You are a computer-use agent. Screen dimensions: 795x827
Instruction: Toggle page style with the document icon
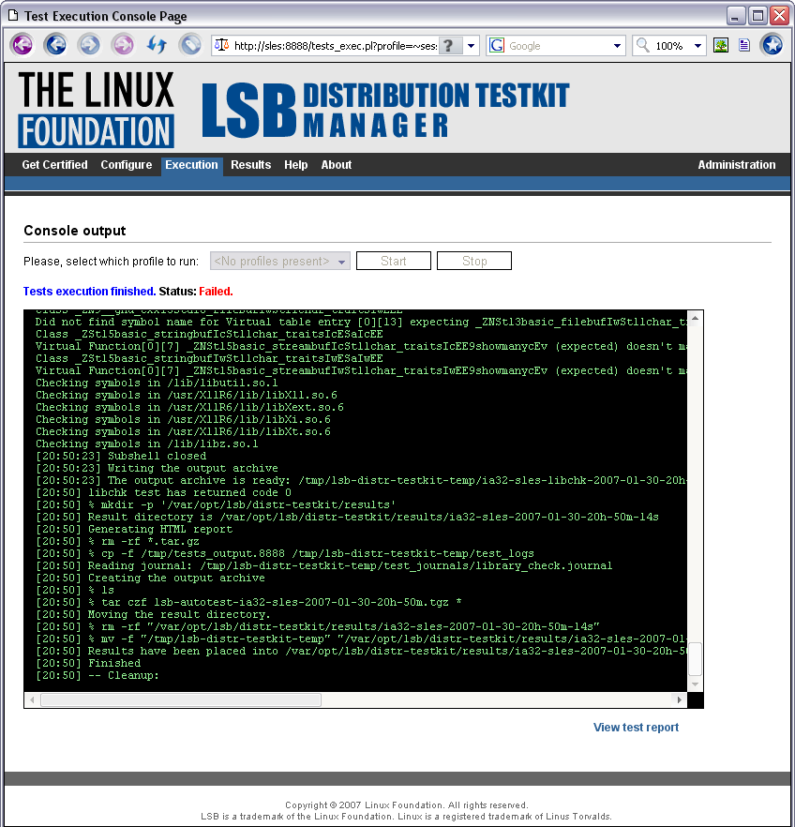(x=743, y=45)
